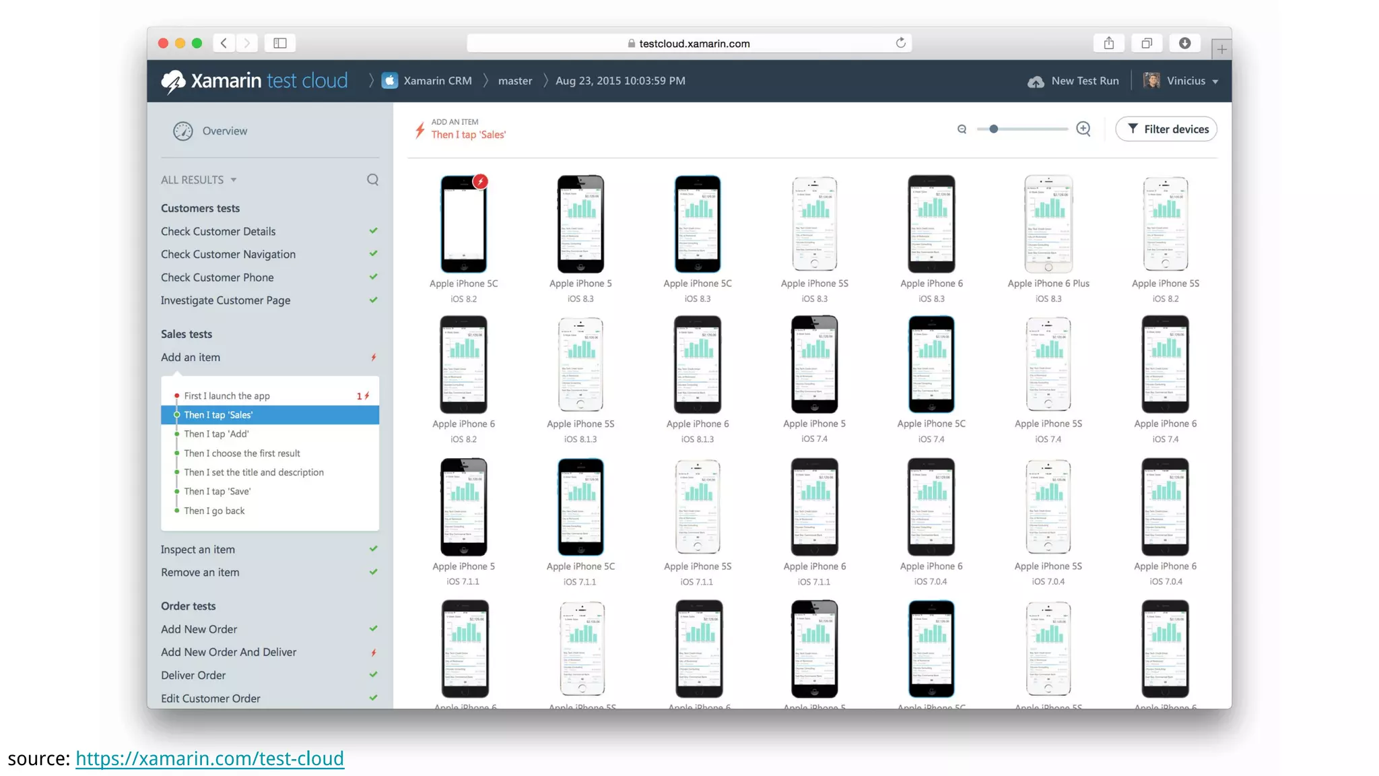The height and width of the screenshot is (776, 1379).
Task: Select step Then I choose the first result
Action: pyautogui.click(x=270, y=453)
